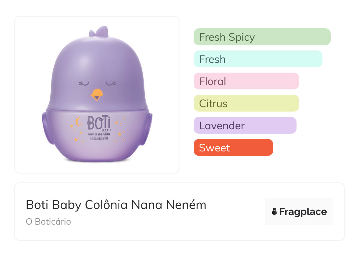
Task: Open the O Boticário brand link
Action: 48,222
